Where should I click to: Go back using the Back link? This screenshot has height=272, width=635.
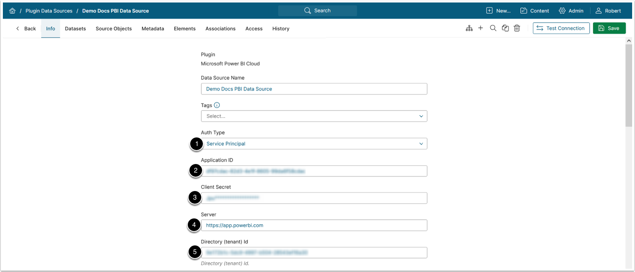tap(26, 29)
